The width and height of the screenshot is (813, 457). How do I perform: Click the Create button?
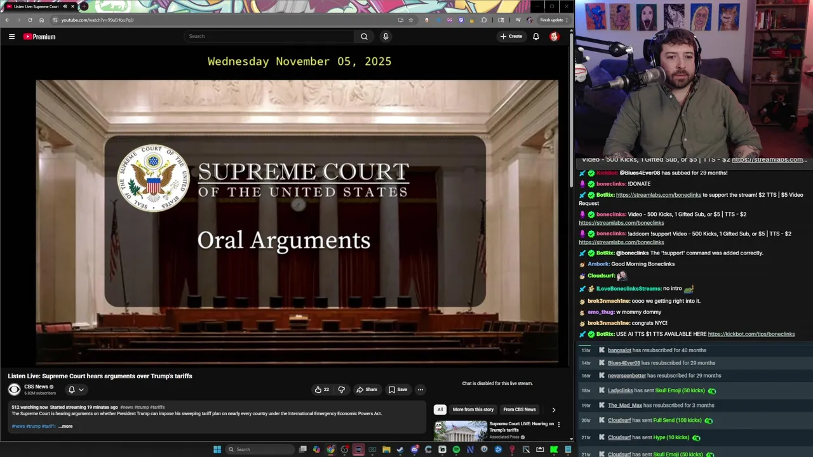(511, 36)
